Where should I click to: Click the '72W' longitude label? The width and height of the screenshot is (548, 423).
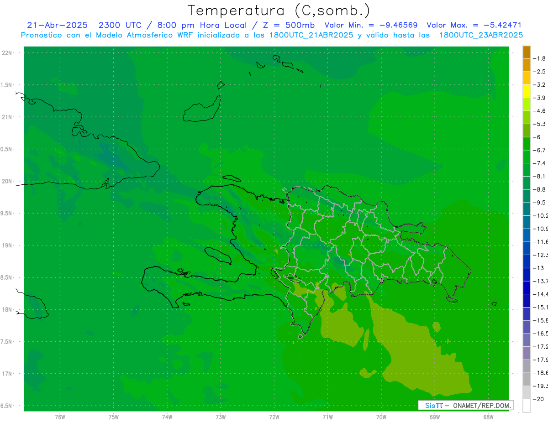[274, 417]
